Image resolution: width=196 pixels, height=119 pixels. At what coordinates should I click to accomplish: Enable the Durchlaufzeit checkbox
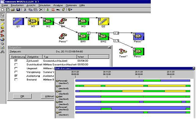point(16,64)
